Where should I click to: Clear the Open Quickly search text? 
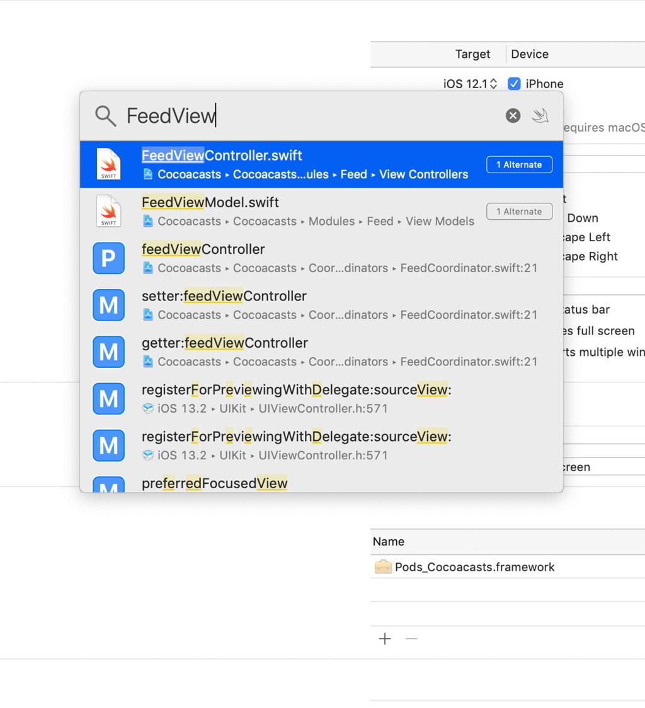pos(513,116)
